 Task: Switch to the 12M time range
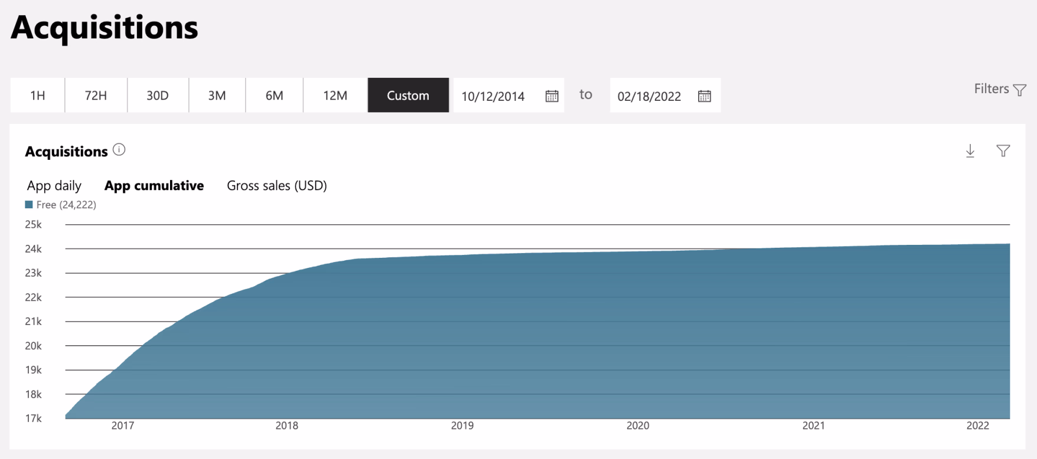(335, 95)
